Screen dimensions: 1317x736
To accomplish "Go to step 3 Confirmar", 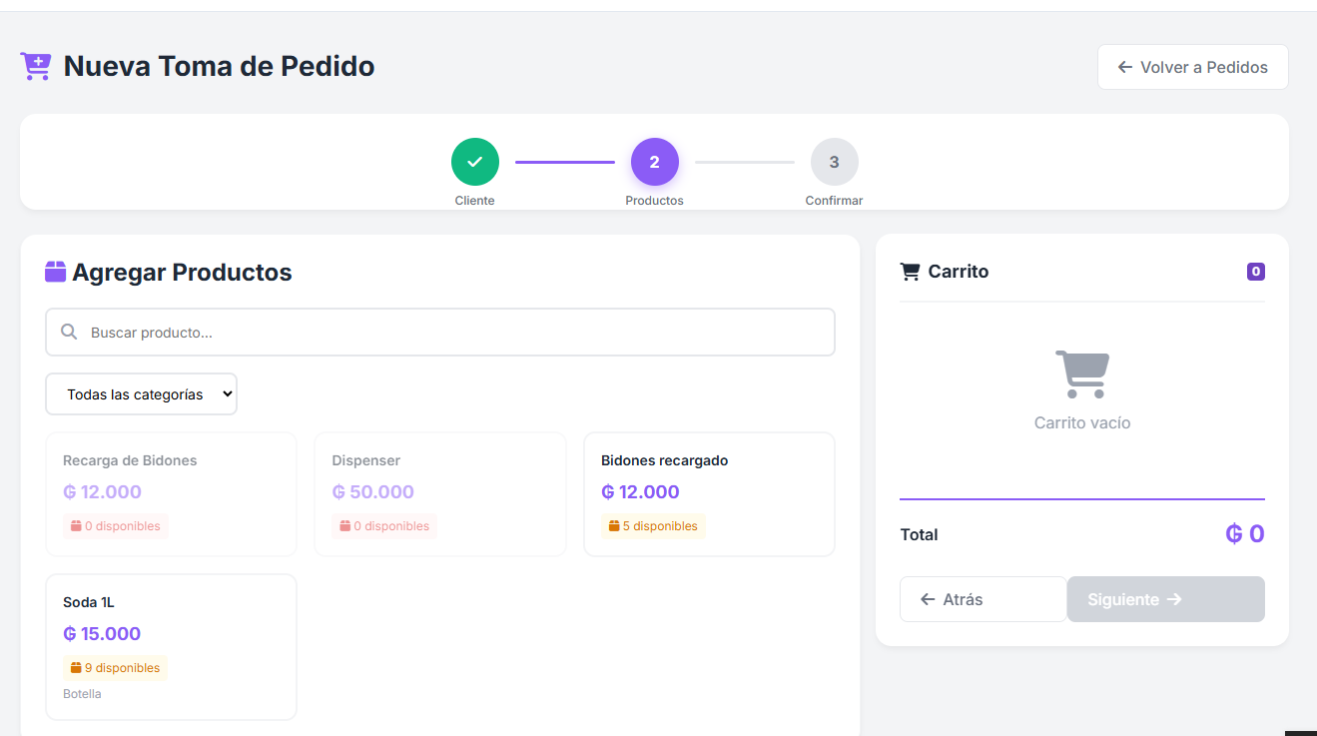I will pos(834,162).
